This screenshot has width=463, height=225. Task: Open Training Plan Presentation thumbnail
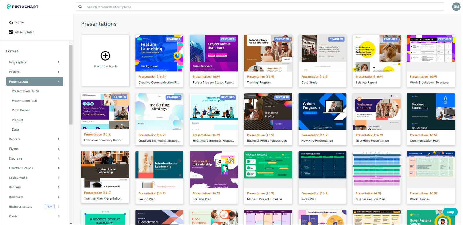click(105, 169)
